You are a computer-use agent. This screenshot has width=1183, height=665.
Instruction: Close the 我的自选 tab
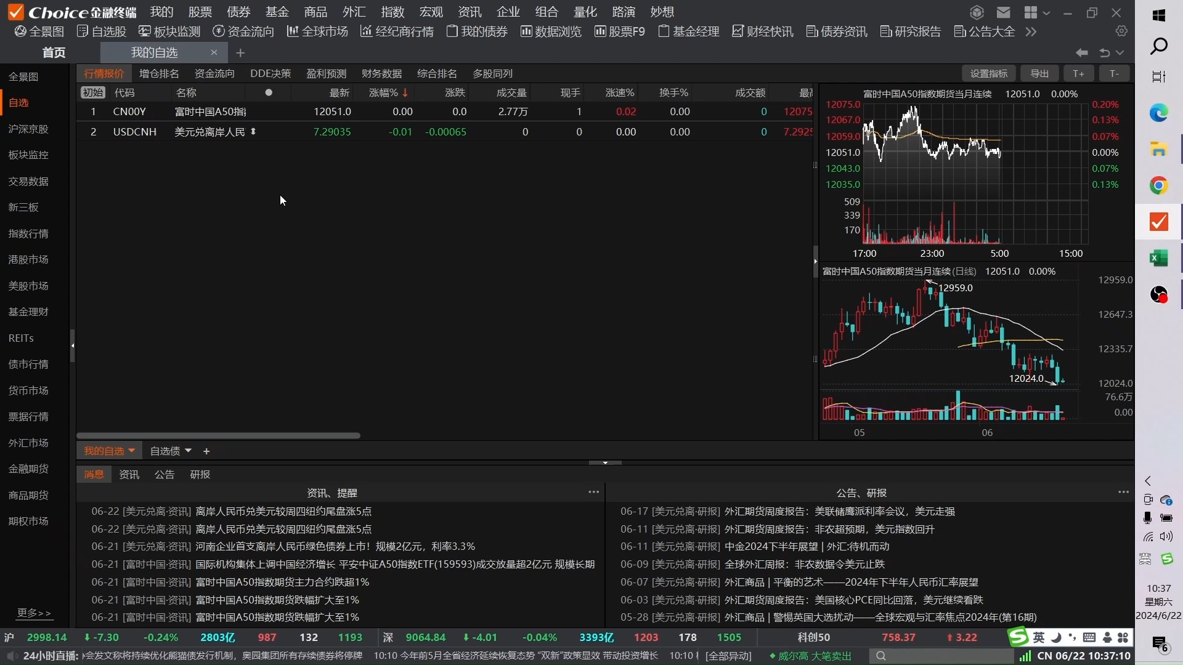pyautogui.click(x=214, y=52)
